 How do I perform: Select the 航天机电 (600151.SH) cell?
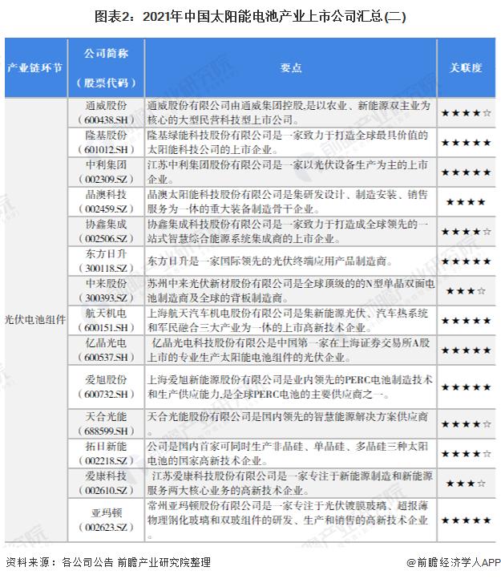pyautogui.click(x=106, y=321)
